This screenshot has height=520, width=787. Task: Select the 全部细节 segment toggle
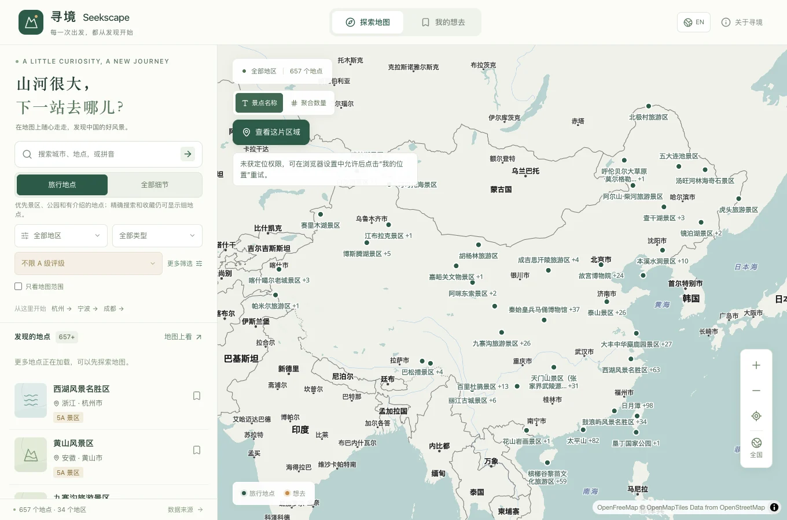click(x=155, y=185)
